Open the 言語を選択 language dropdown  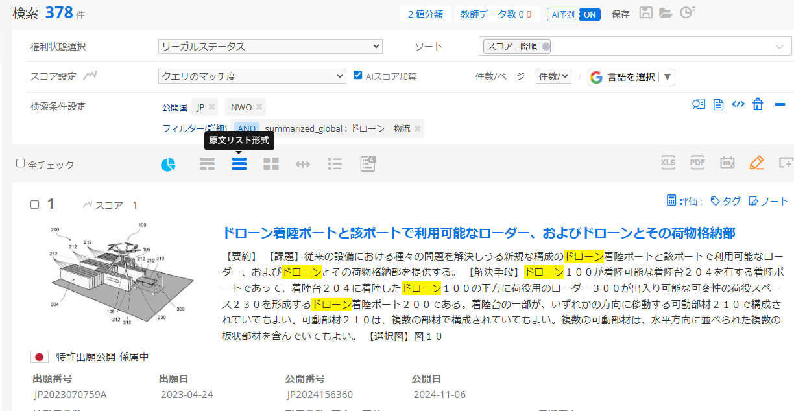632,77
